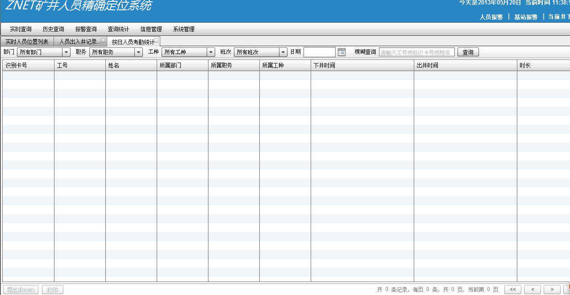This screenshot has width=570, height=295.
Task: Expand the 工种 job type dropdown
Action: point(211,52)
